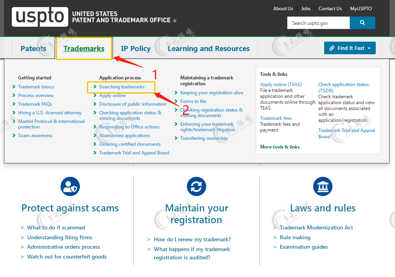This screenshot has width=395, height=277.
Task: Open Examination guides link
Action: pyautogui.click(x=304, y=247)
